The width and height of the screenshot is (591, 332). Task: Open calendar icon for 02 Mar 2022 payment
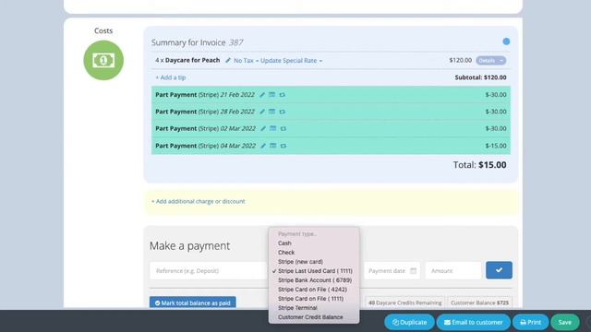[x=273, y=129]
